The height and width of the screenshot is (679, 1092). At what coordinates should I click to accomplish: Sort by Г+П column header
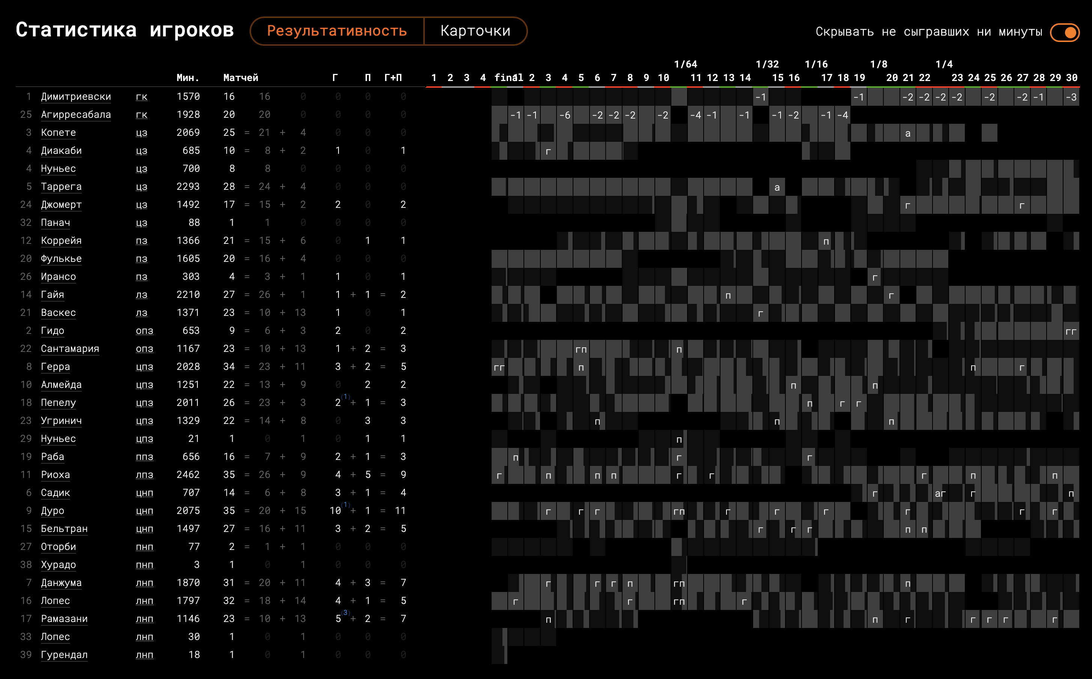point(393,78)
